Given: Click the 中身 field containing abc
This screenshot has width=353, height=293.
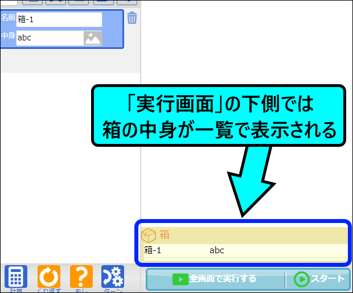Looking at the screenshot, I should click(x=50, y=38).
